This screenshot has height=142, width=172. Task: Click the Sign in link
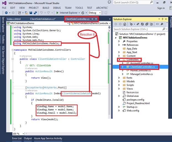[161, 8]
